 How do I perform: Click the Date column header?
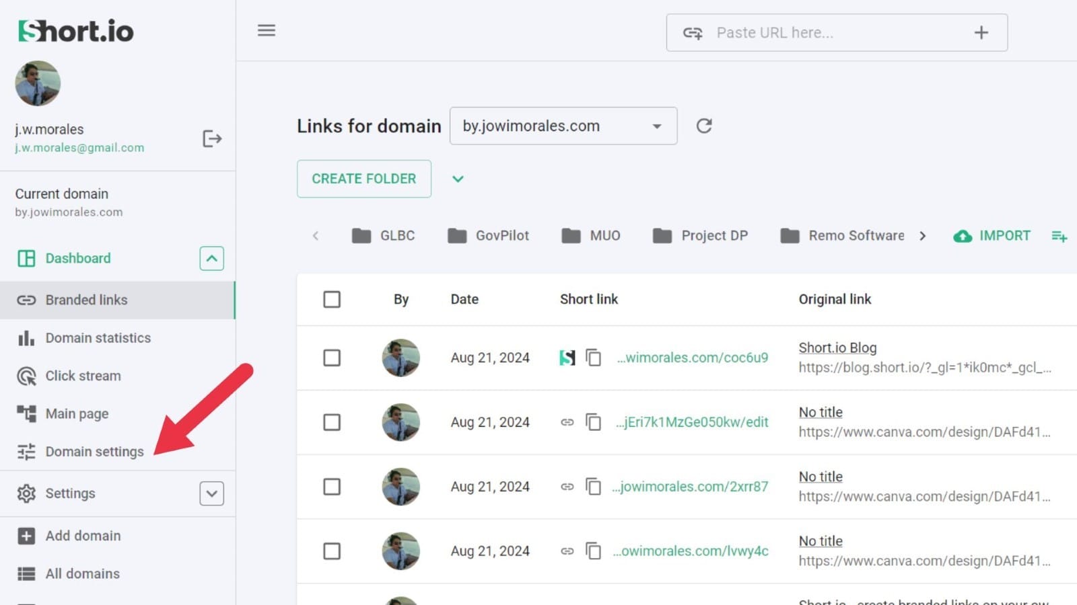click(x=464, y=299)
